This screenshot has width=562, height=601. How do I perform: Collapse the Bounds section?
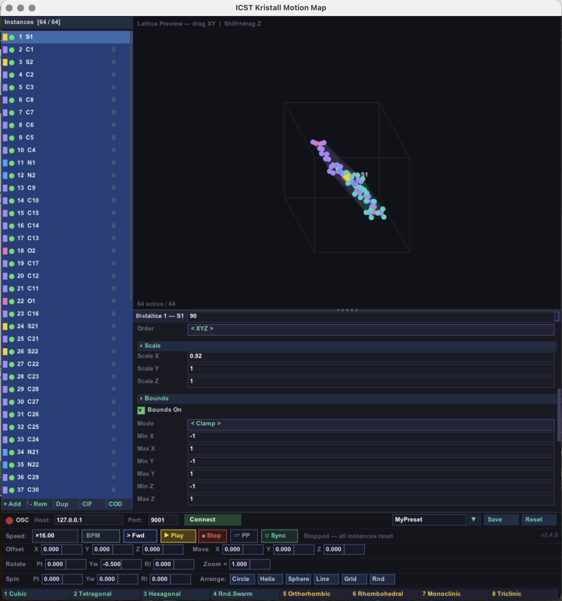coord(347,398)
